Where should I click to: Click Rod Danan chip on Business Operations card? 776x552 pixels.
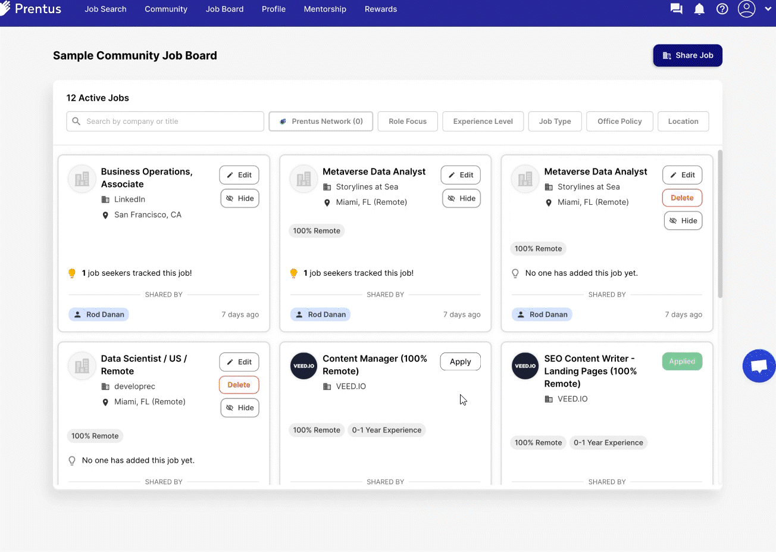[x=99, y=314]
